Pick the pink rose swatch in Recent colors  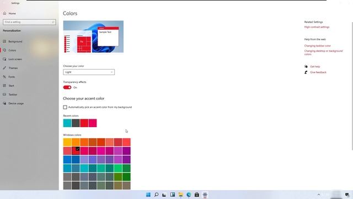[93, 123]
